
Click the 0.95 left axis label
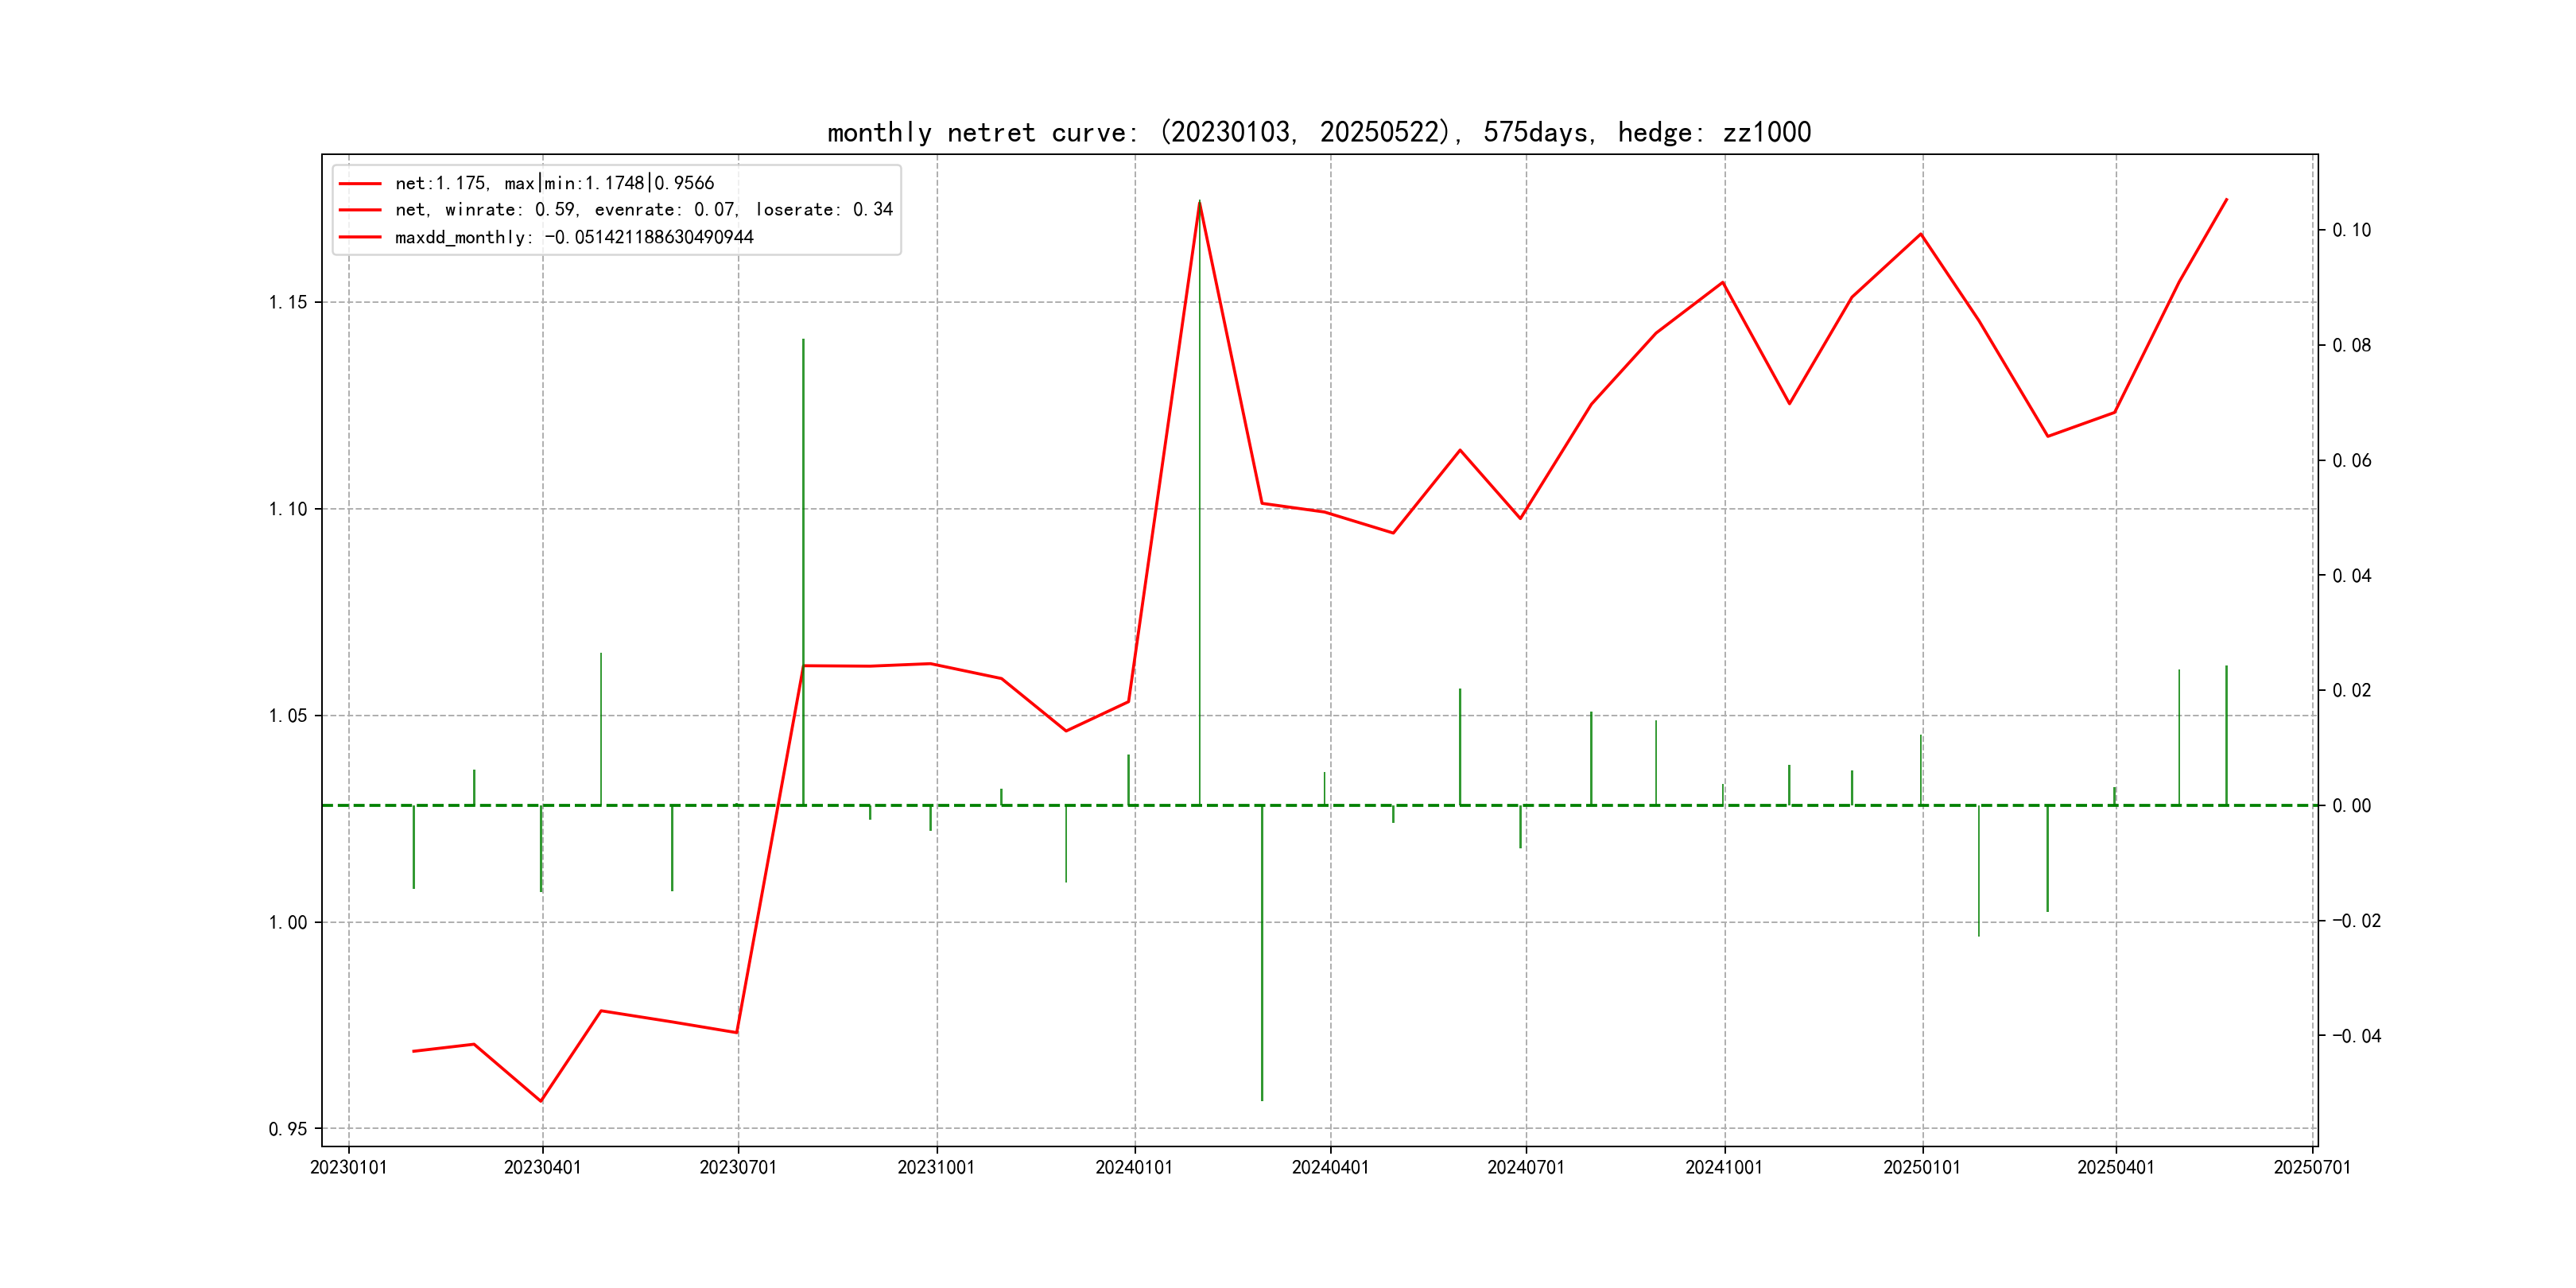tap(288, 1129)
